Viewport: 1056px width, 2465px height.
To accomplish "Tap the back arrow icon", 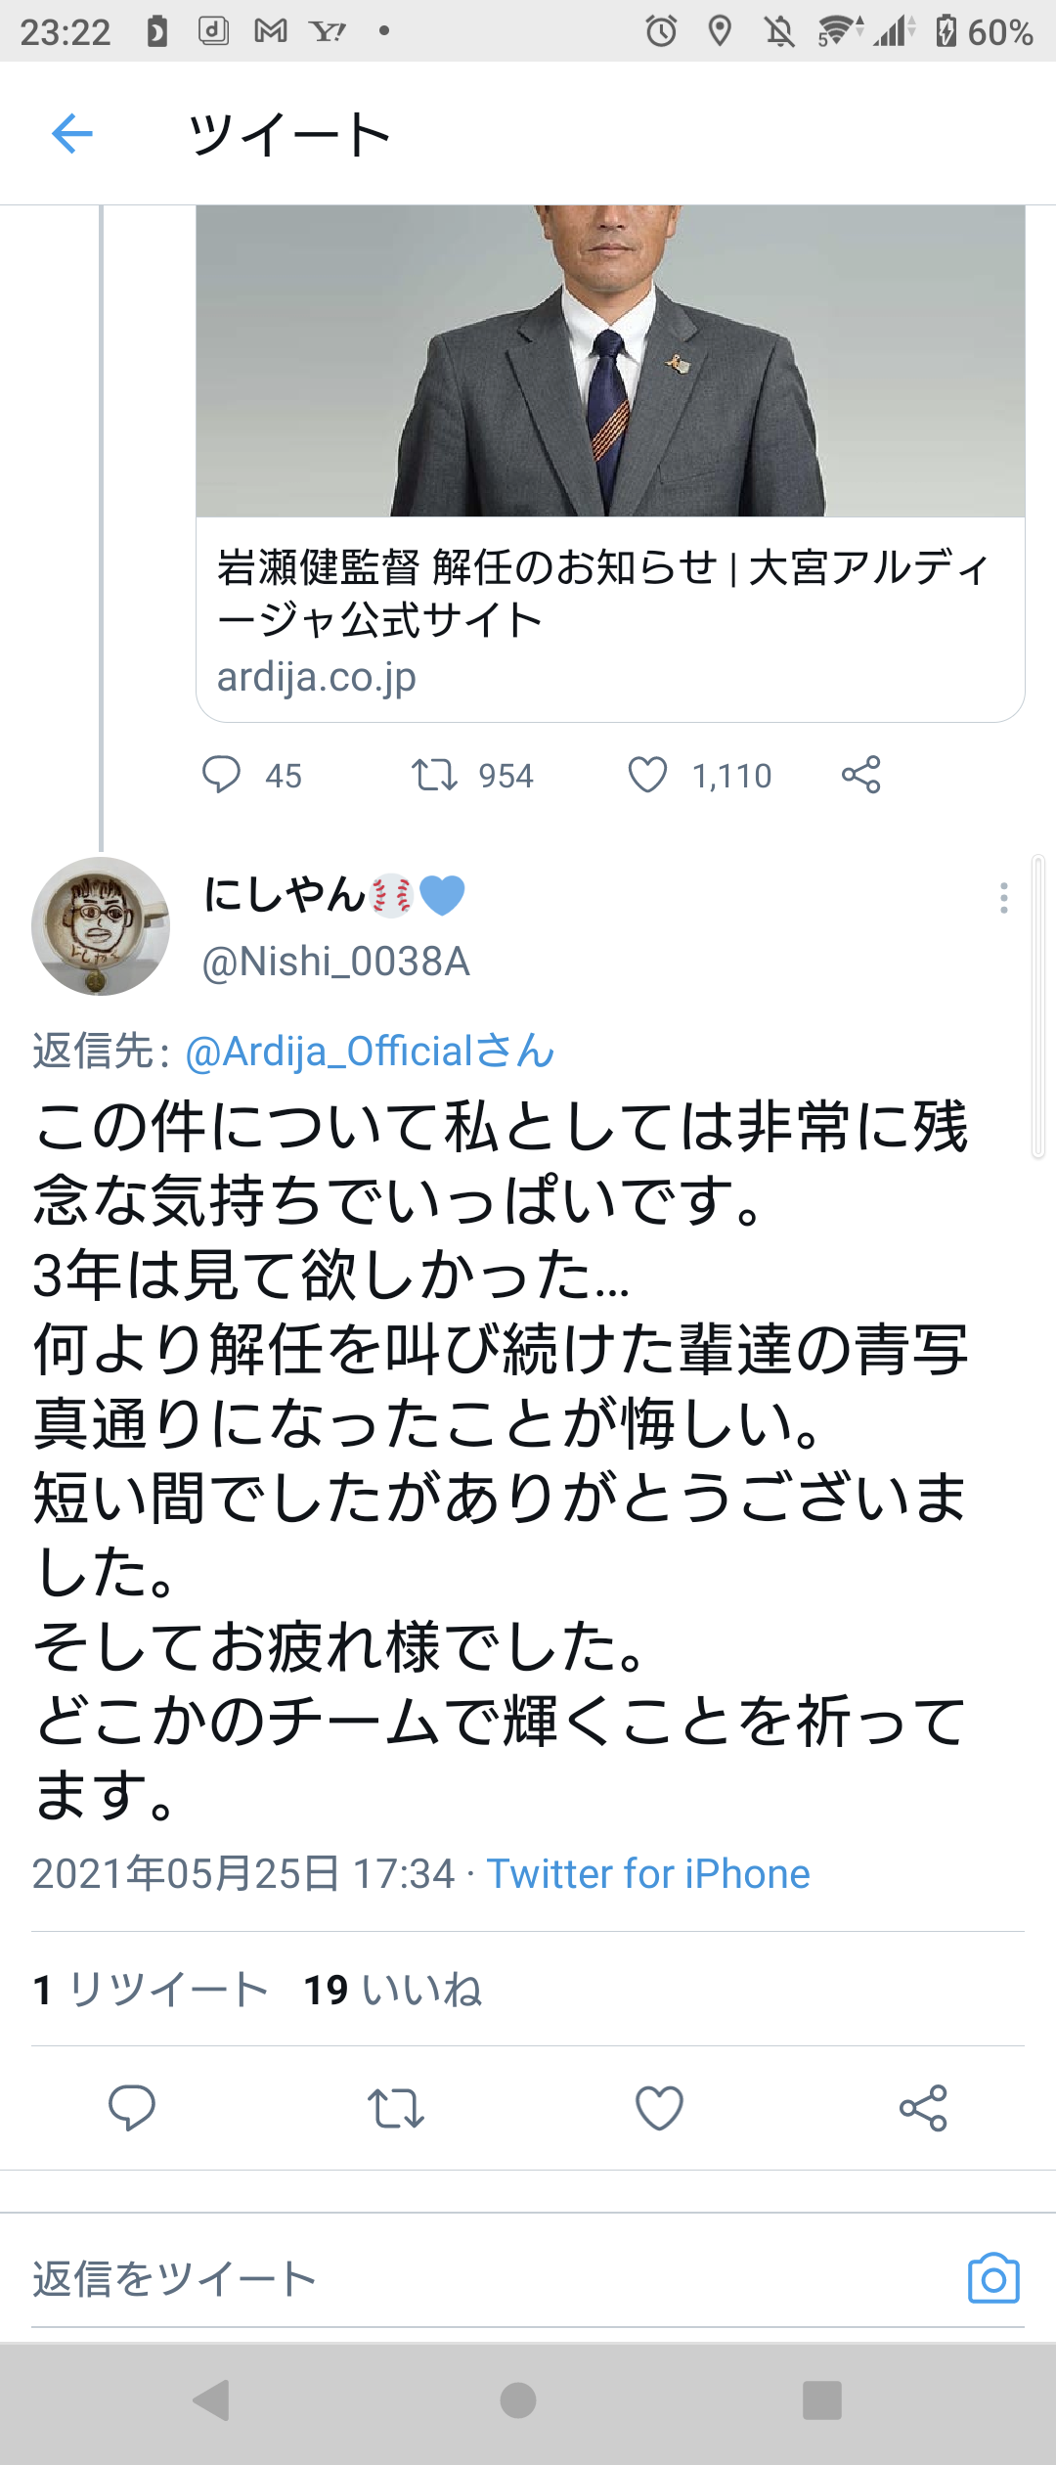I will 72,134.
